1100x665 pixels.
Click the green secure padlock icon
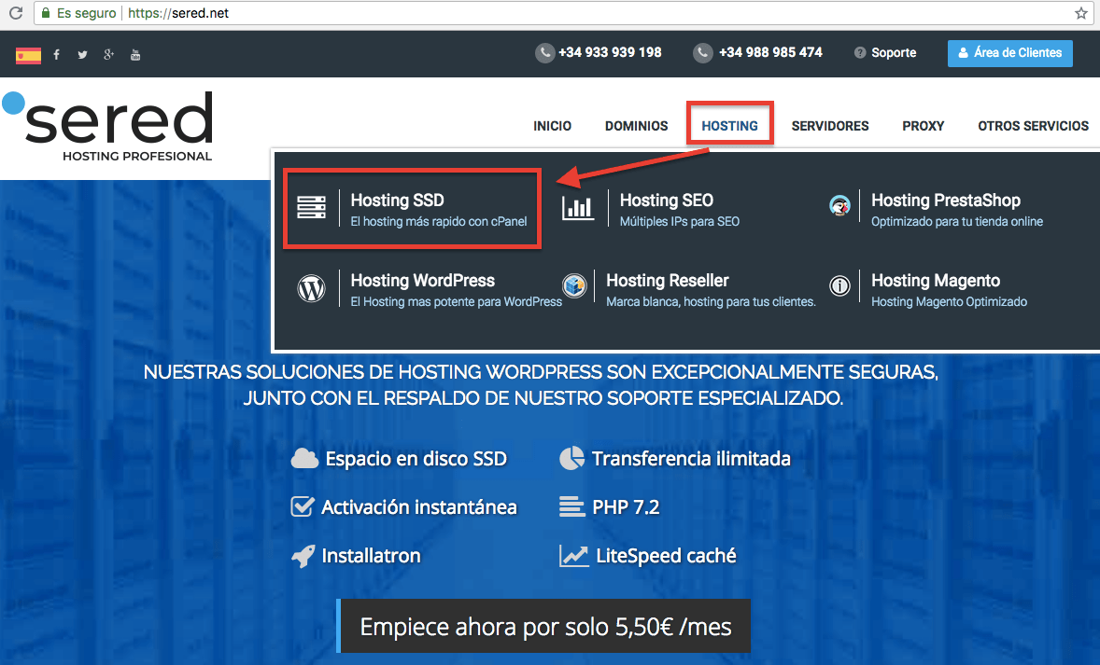point(46,13)
